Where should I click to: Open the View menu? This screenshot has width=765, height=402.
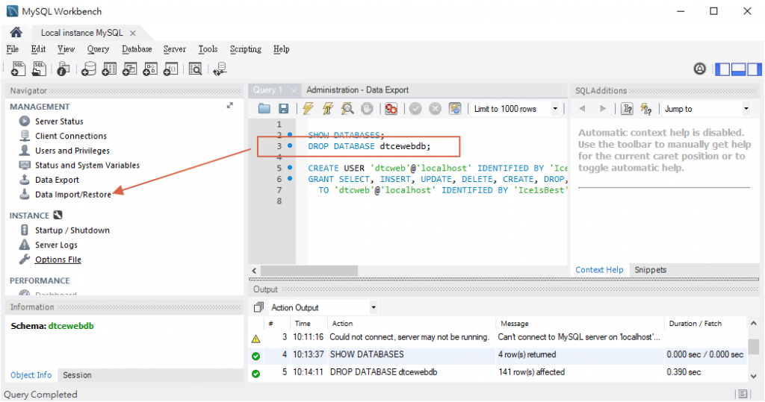(66, 49)
